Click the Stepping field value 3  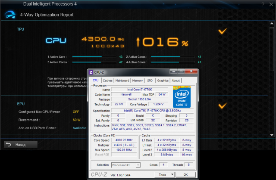pos(187,115)
